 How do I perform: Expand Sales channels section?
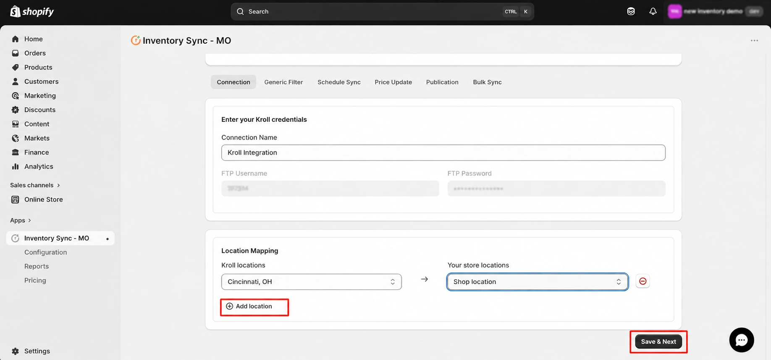pos(35,185)
